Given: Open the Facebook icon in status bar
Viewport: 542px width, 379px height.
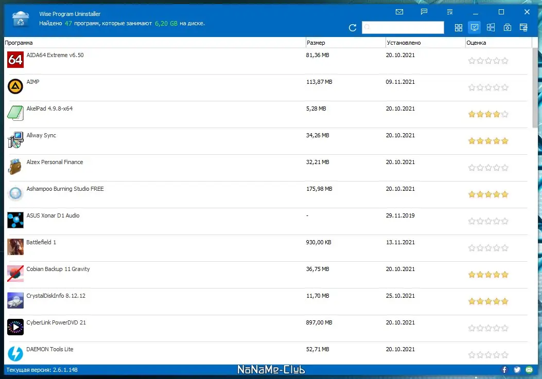Looking at the screenshot, I should (x=504, y=370).
